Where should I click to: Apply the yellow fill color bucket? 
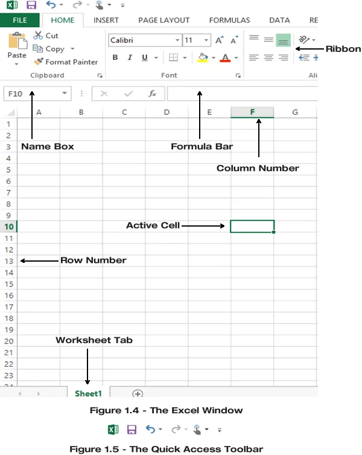[x=203, y=58]
